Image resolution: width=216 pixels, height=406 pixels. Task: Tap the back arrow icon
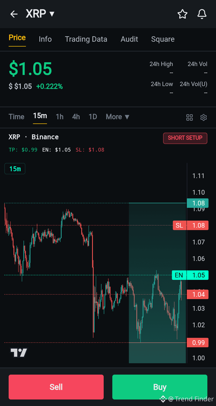14,14
